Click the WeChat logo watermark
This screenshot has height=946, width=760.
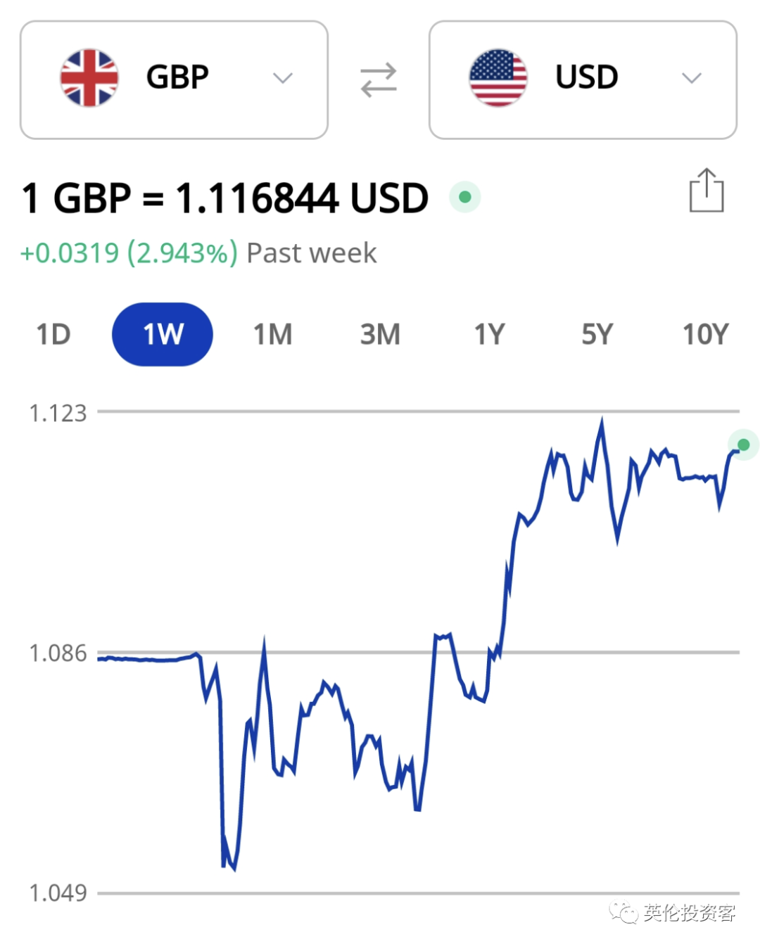tap(623, 912)
